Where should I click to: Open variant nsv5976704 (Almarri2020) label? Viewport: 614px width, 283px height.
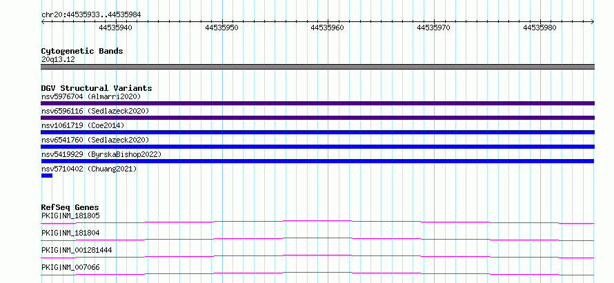pos(91,96)
